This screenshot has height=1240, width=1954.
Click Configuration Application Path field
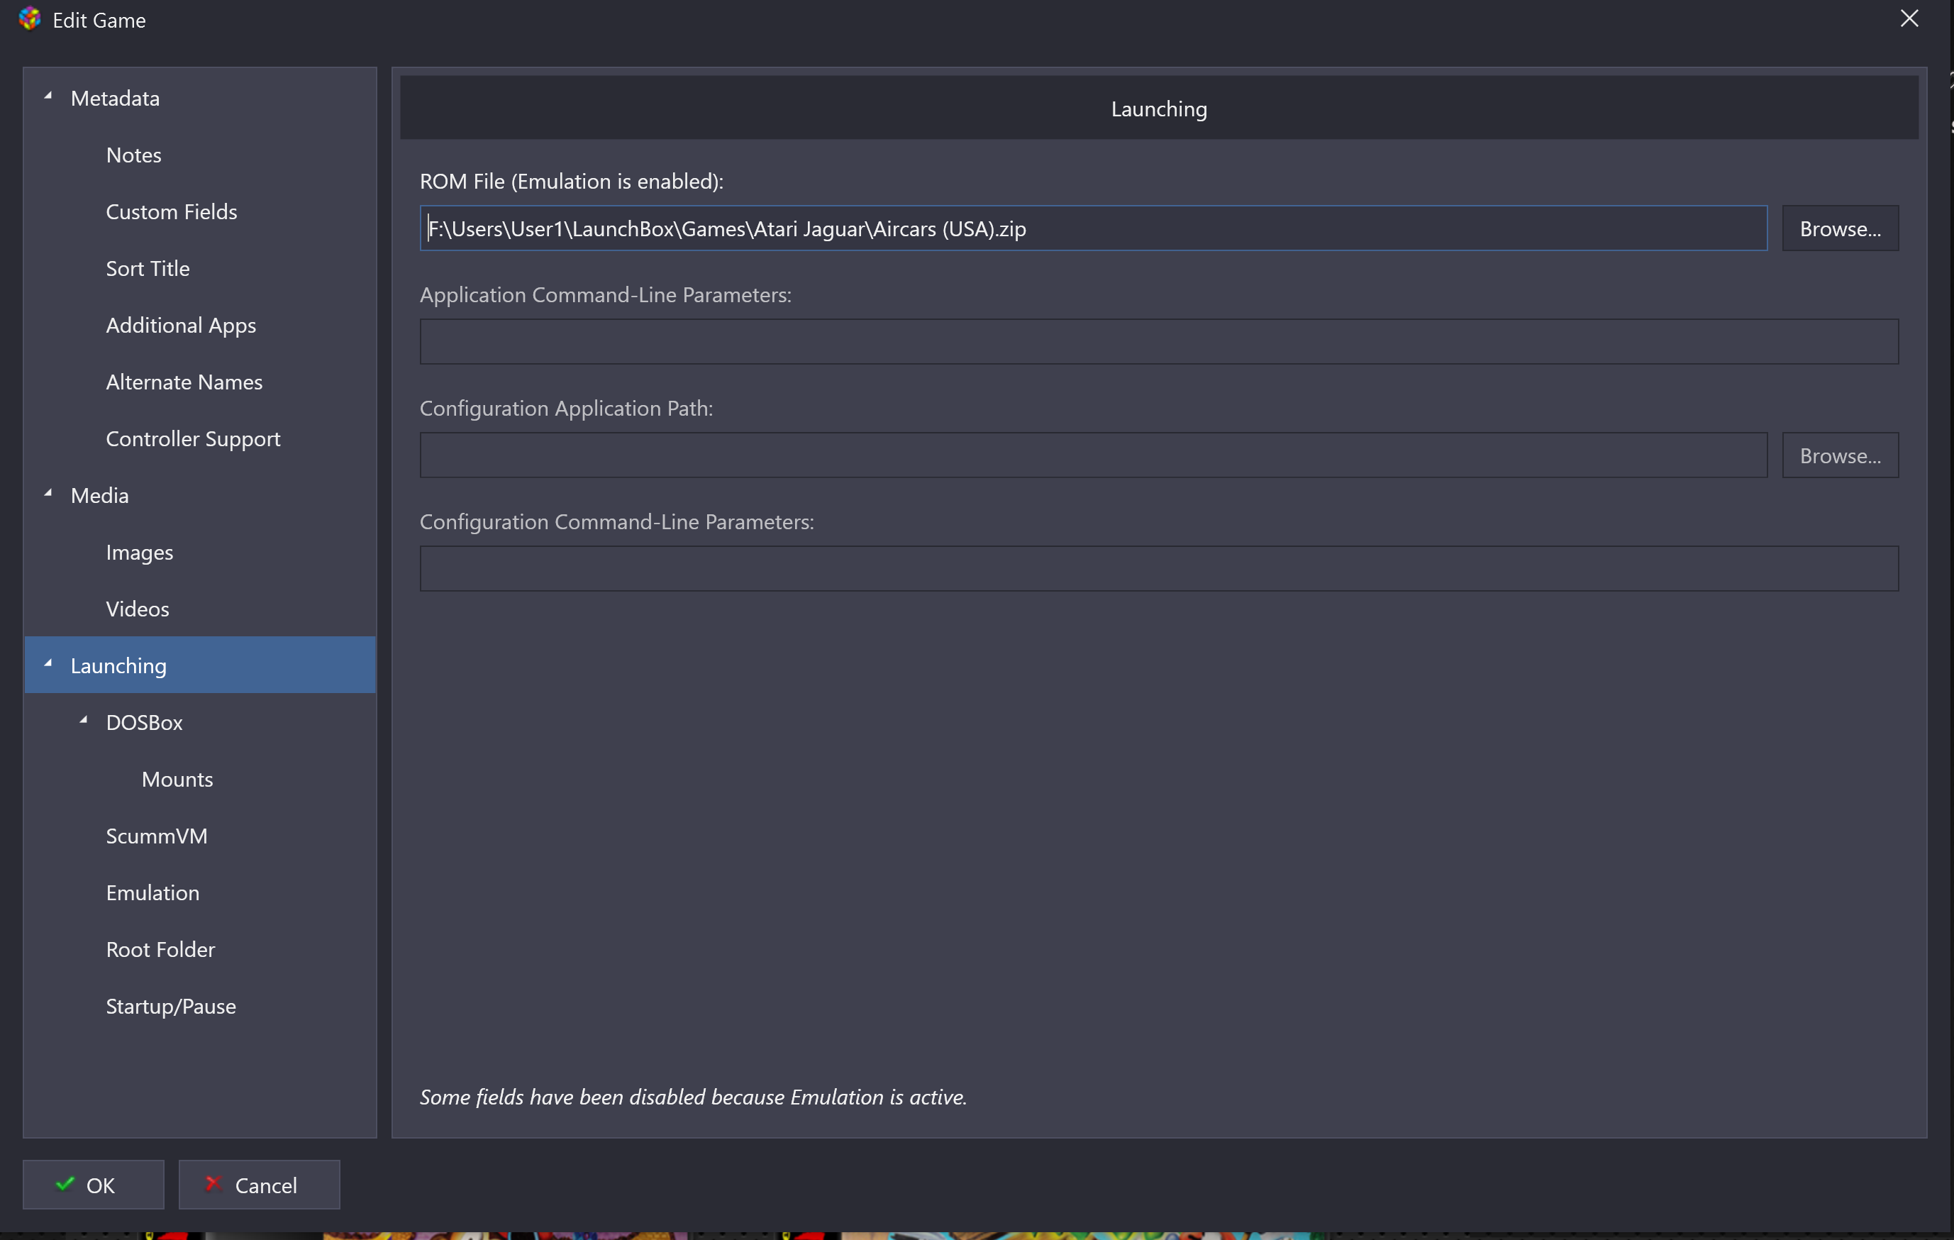point(1093,455)
